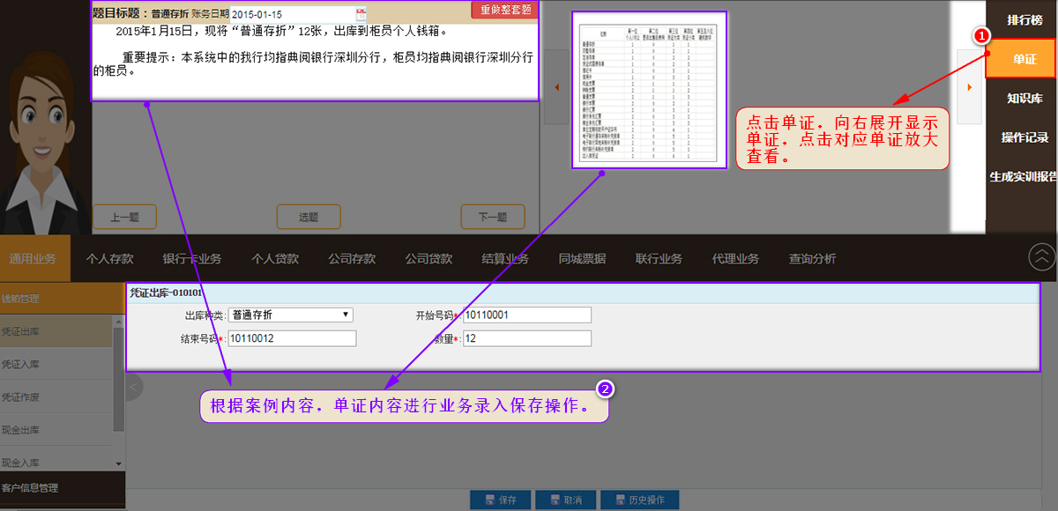Open 历史操作 history operations
This screenshot has width=1058, height=511.
click(x=638, y=500)
